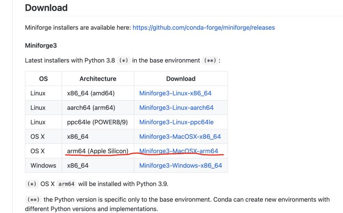The width and height of the screenshot is (343, 213).
Task: Click the bold Miniforge3 subheading
Action: (41, 45)
